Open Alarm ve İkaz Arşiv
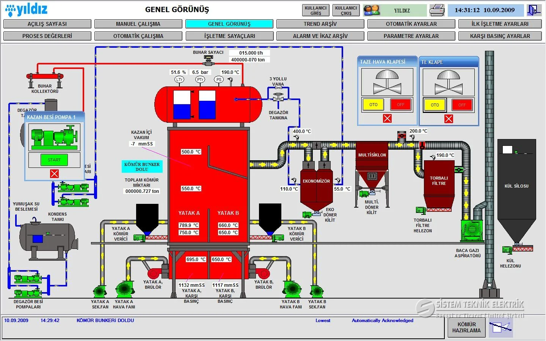The height and width of the screenshot is (341, 546). tap(320, 36)
